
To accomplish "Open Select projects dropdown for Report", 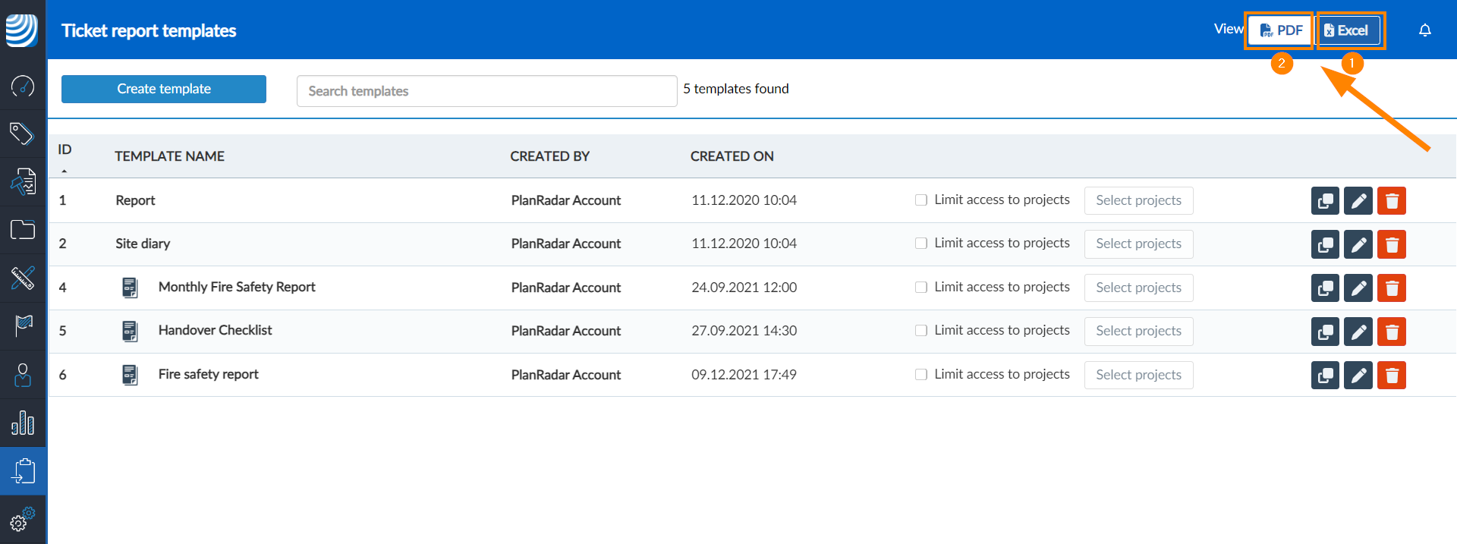I will [x=1138, y=201].
